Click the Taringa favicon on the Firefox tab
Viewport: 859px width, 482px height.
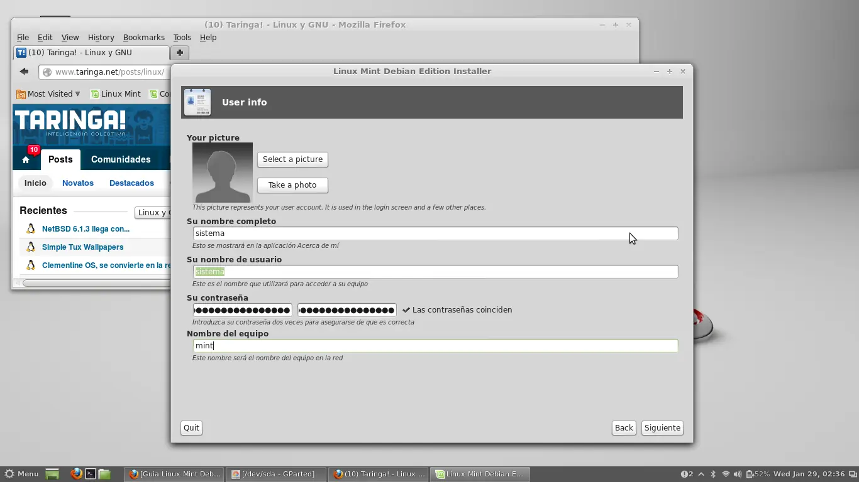tap(21, 53)
